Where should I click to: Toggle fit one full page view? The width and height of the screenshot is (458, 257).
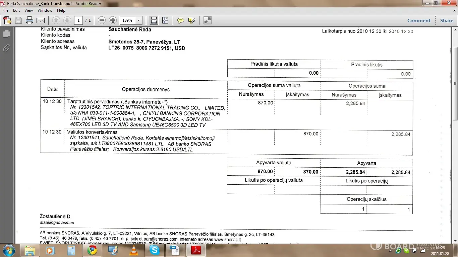[x=165, y=20]
